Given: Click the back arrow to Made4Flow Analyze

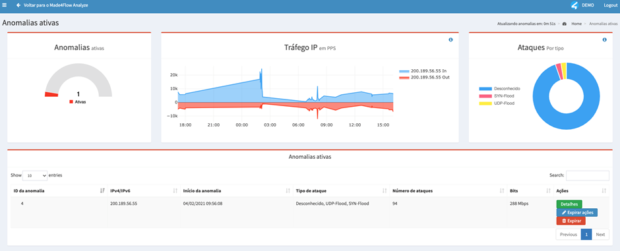Looking at the screenshot, I should [x=18, y=5].
